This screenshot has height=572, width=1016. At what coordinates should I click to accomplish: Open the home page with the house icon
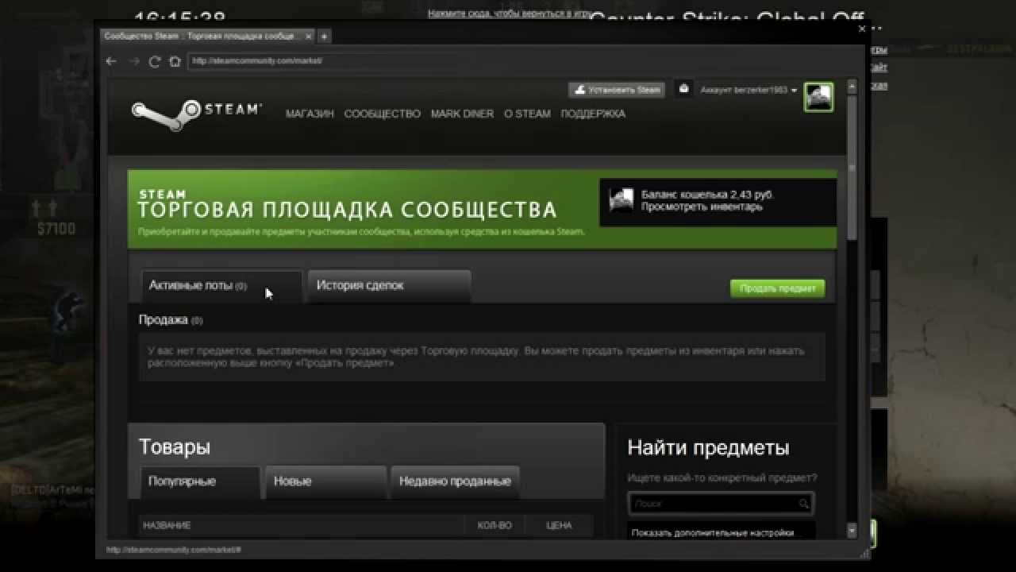[x=175, y=61]
